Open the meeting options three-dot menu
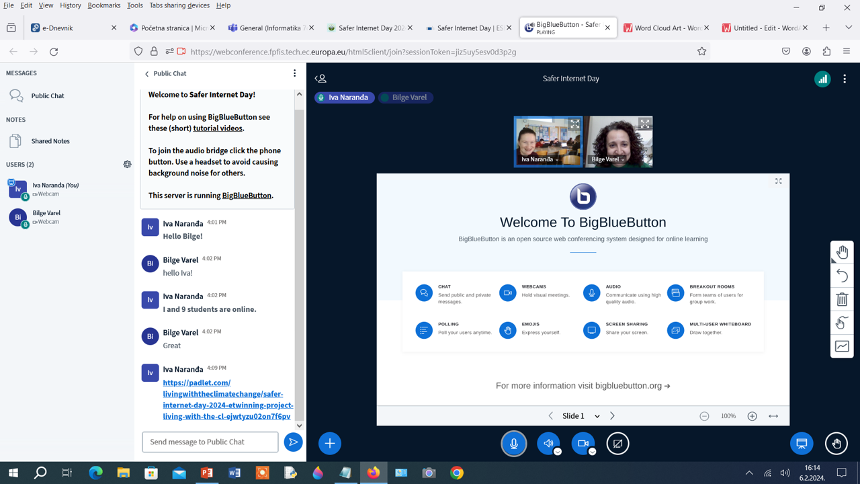 845,79
